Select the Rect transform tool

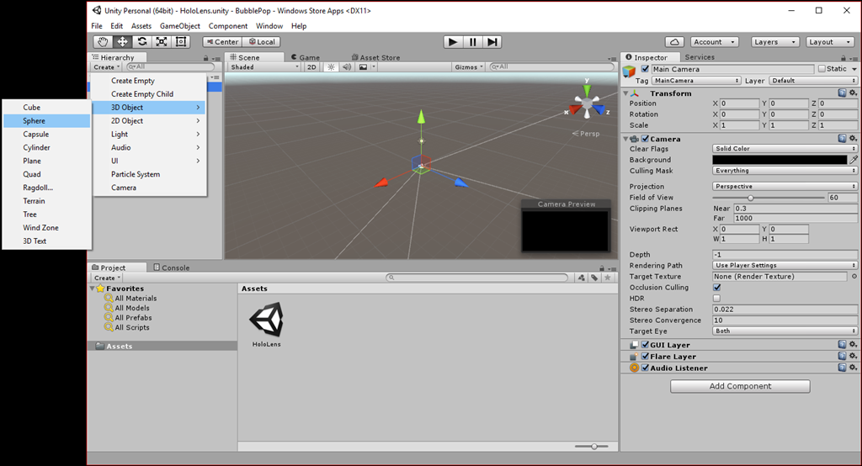(x=181, y=42)
